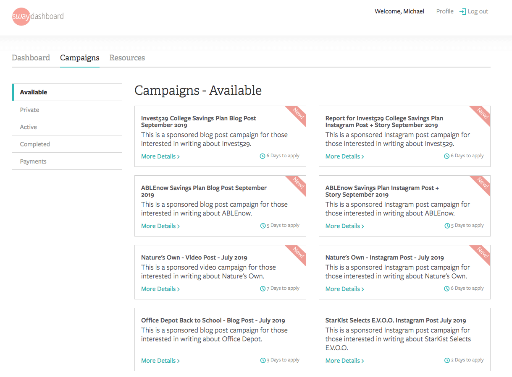See More Details for StarKist Selects E.V.O.O.
Viewport: 512px width, 377px height.
345,361
